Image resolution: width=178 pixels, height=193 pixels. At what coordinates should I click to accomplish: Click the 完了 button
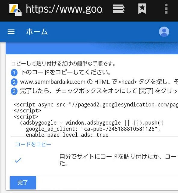pyautogui.click(x=23, y=183)
